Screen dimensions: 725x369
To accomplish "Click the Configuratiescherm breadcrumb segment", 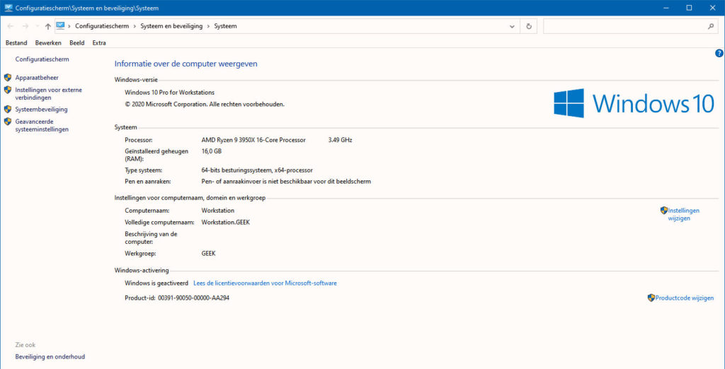I will (102, 26).
